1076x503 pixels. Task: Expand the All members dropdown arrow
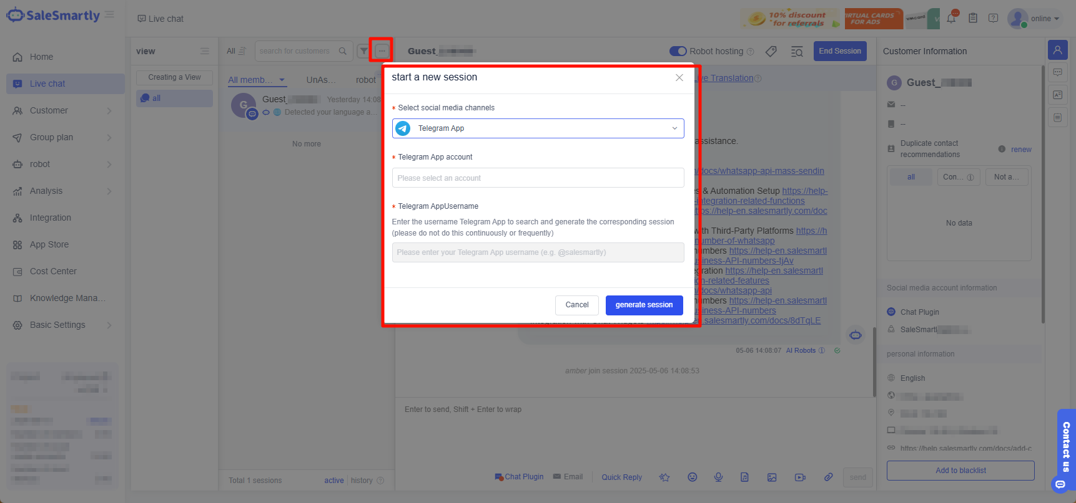coord(282,80)
